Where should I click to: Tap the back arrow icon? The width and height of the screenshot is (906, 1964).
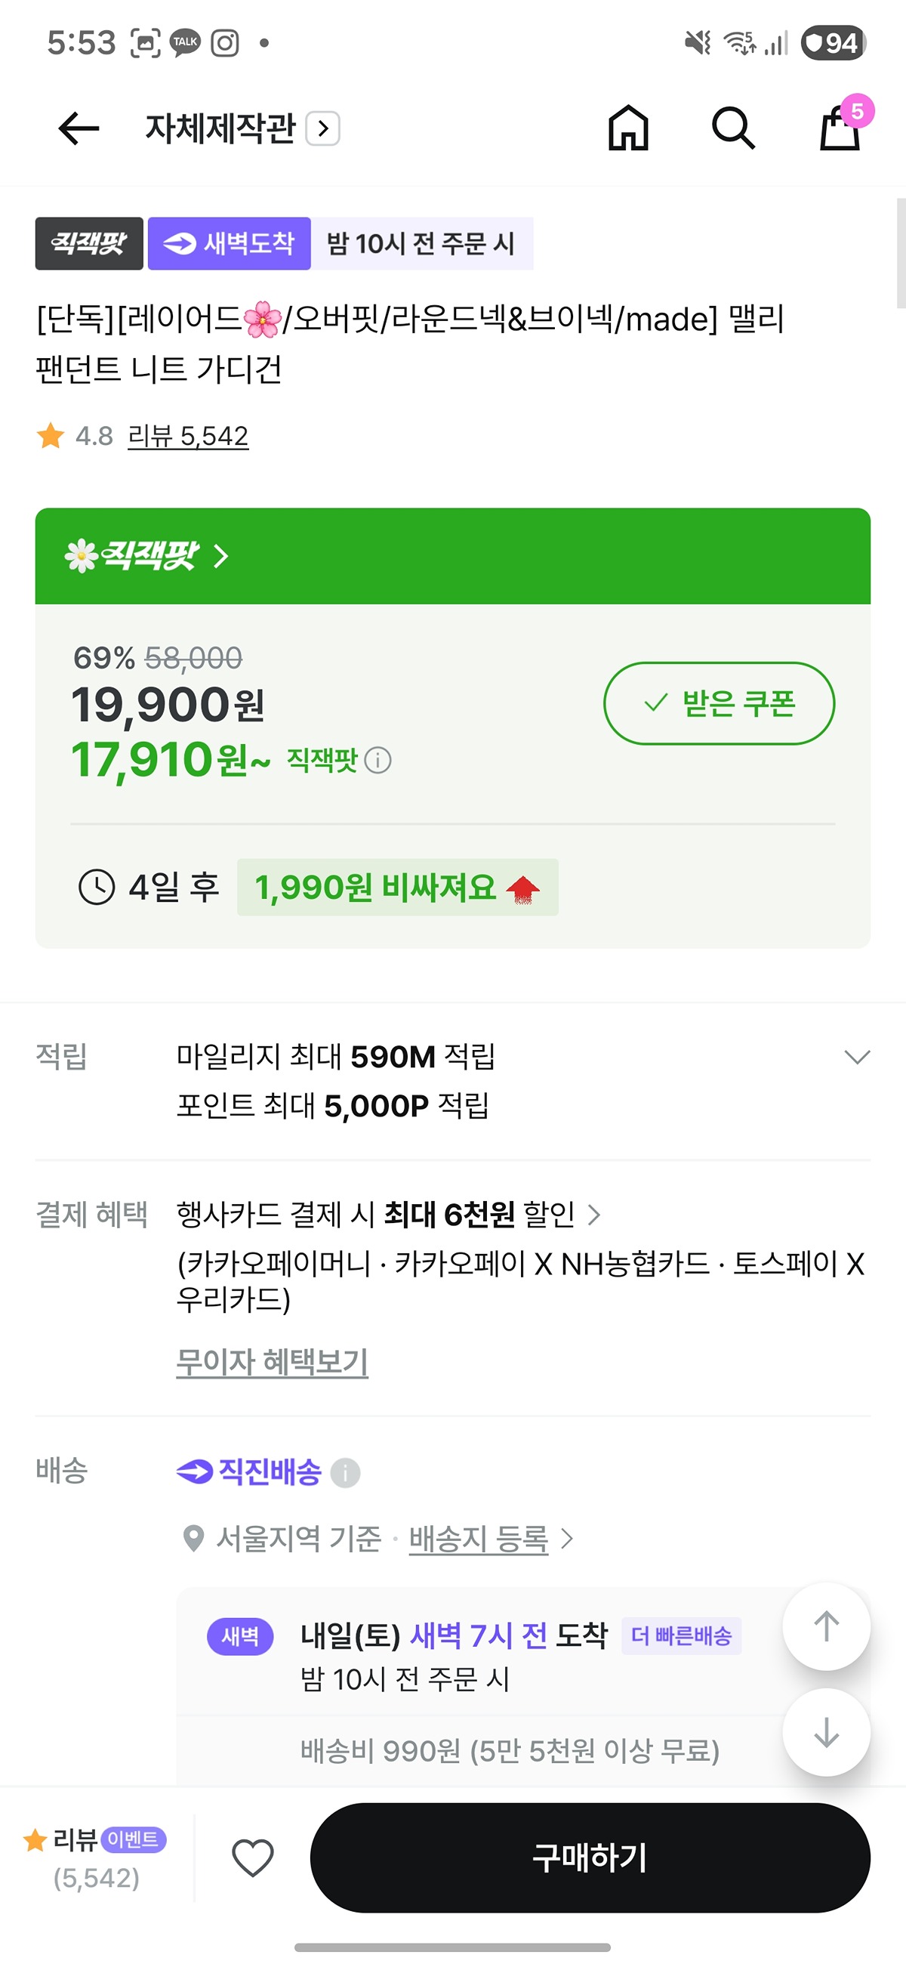(x=79, y=128)
